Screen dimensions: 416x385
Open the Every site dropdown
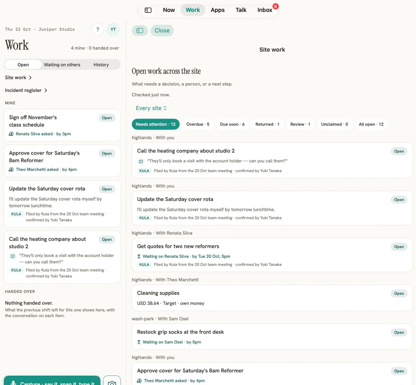tap(151, 108)
